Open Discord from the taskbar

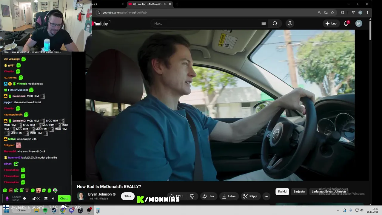tap(71, 211)
